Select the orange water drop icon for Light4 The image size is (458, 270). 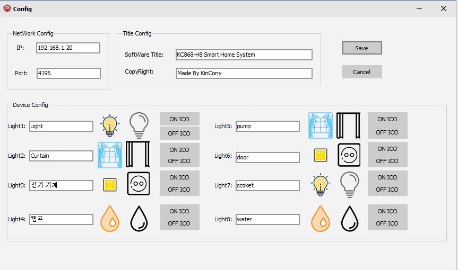coord(111,218)
